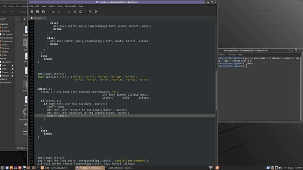Undo the last edit with toolbar icon
The width and height of the screenshot is (303, 170).
tap(53, 12)
